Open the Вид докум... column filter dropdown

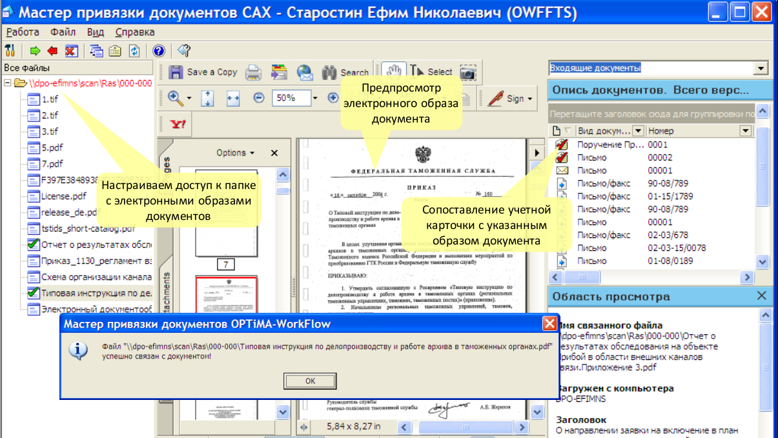pyautogui.click(x=638, y=131)
